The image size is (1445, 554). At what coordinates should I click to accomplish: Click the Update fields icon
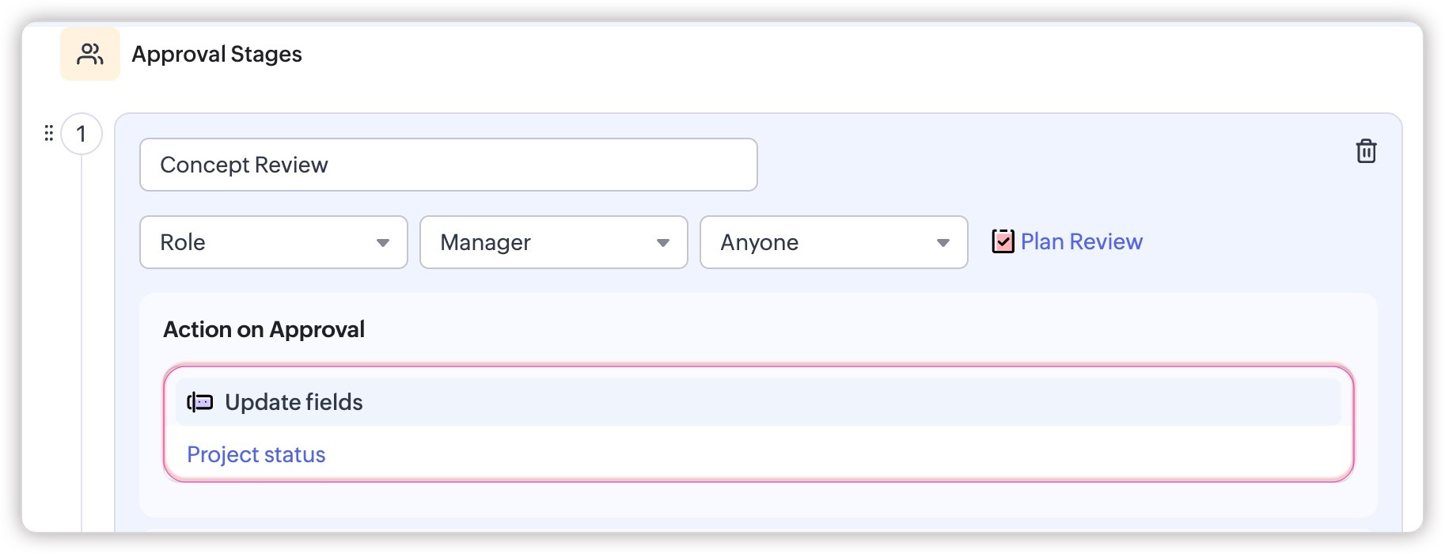pos(200,402)
